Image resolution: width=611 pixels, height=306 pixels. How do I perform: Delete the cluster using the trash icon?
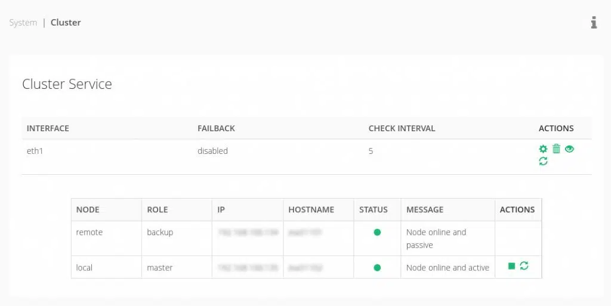point(556,149)
